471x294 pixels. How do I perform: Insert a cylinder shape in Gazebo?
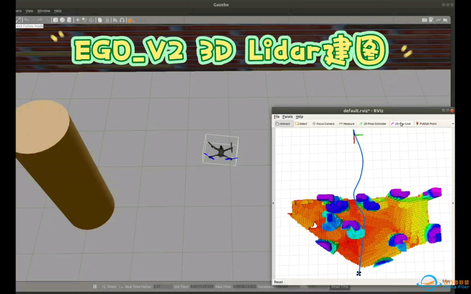coord(69,20)
